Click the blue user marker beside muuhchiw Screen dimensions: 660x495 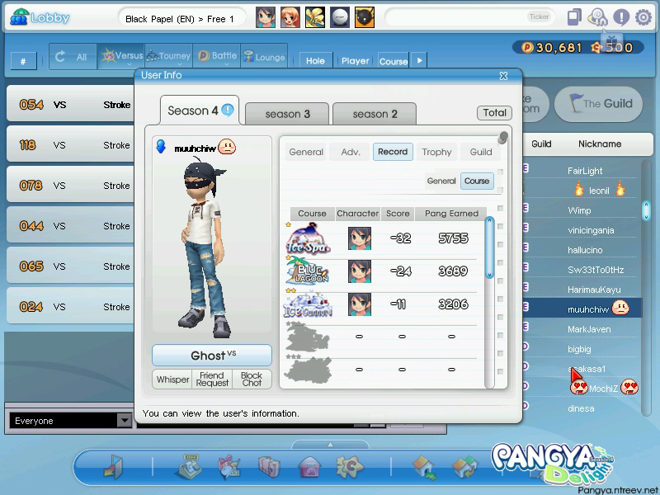(x=161, y=147)
